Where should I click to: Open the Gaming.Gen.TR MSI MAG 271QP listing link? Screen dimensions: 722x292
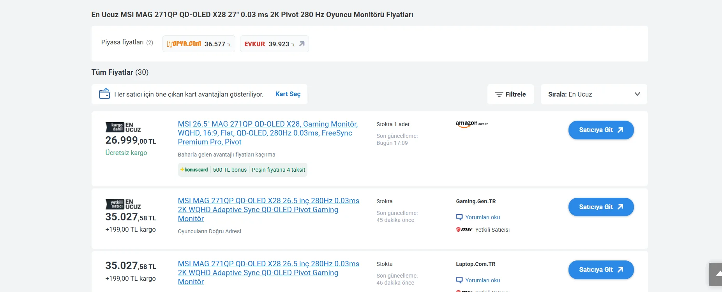point(268,209)
